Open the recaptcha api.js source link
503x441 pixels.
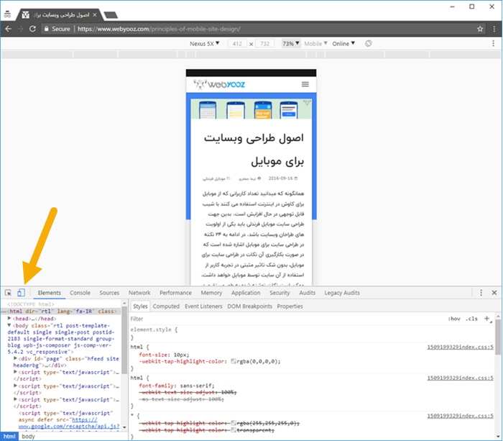pos(69,423)
